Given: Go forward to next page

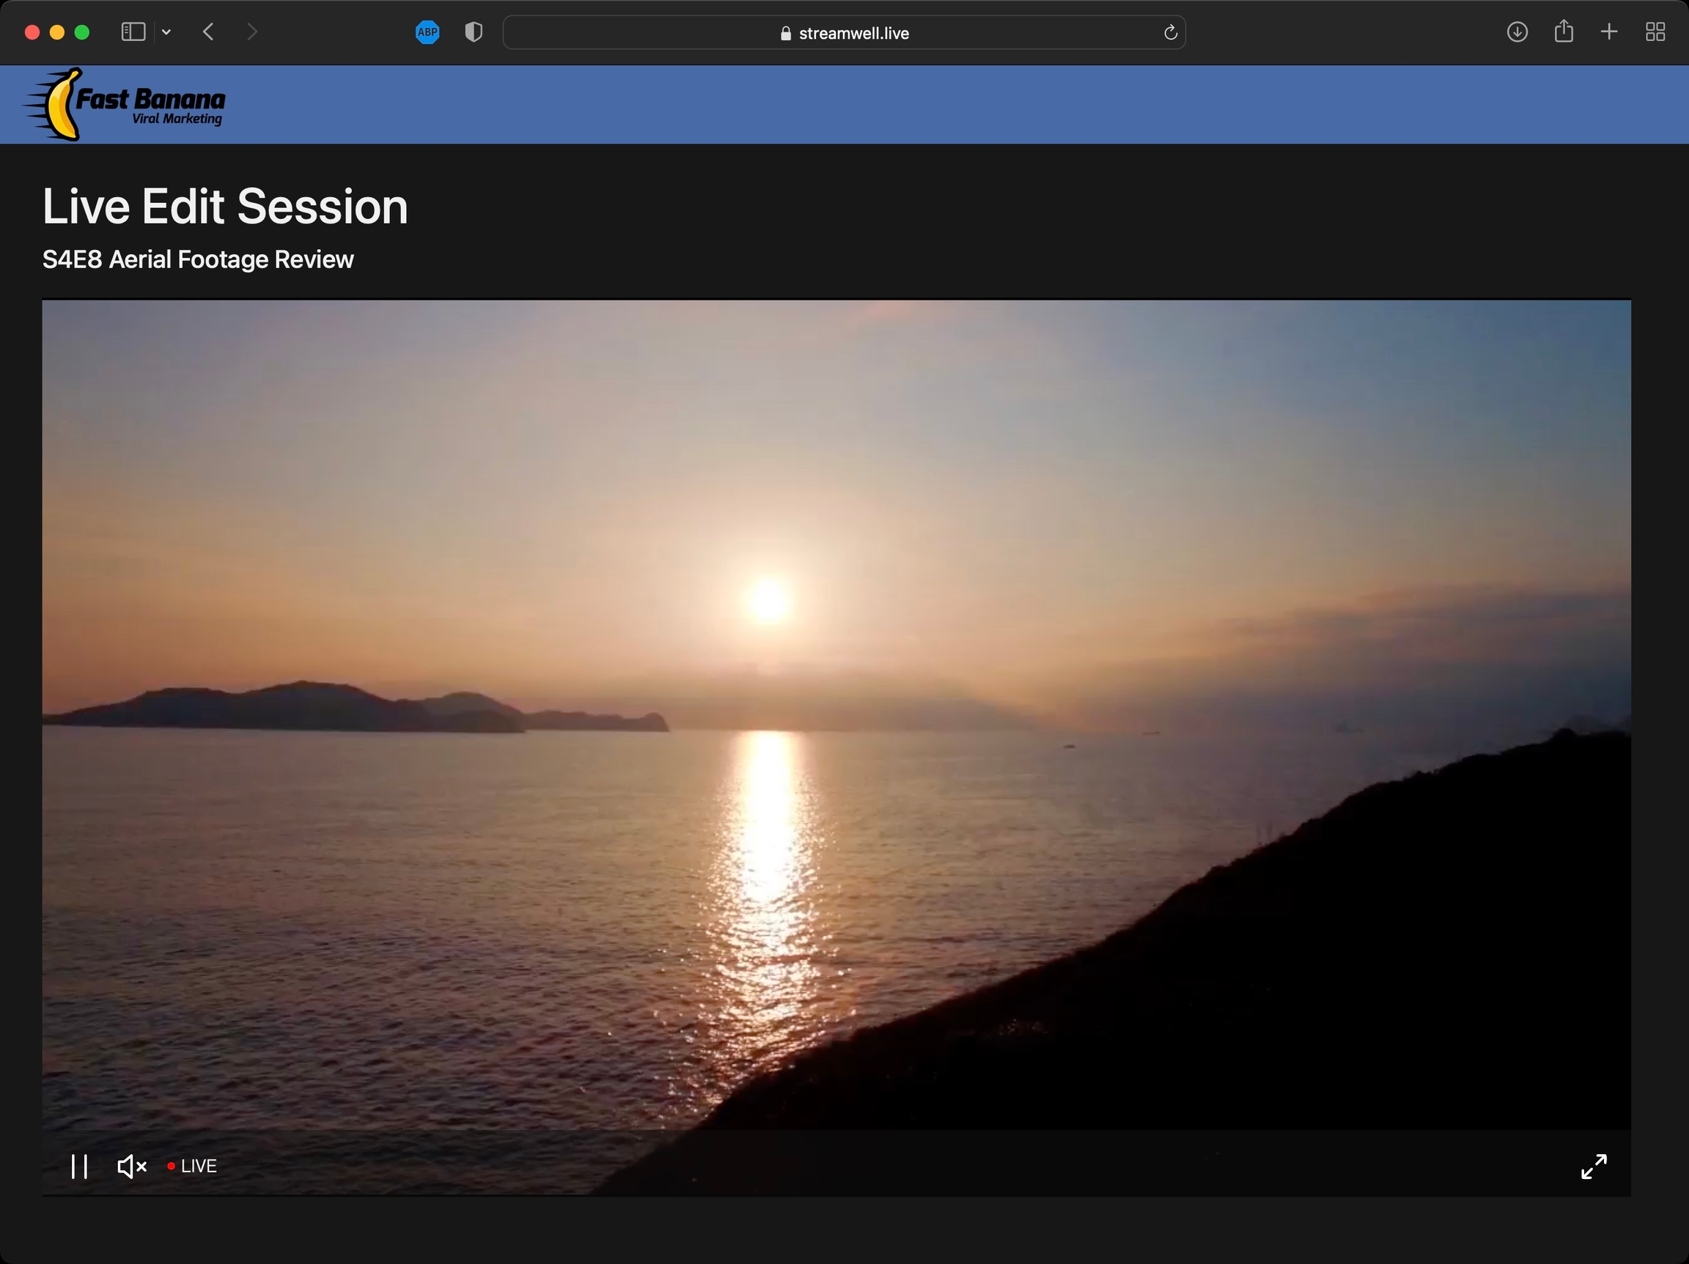Looking at the screenshot, I should click(x=252, y=32).
